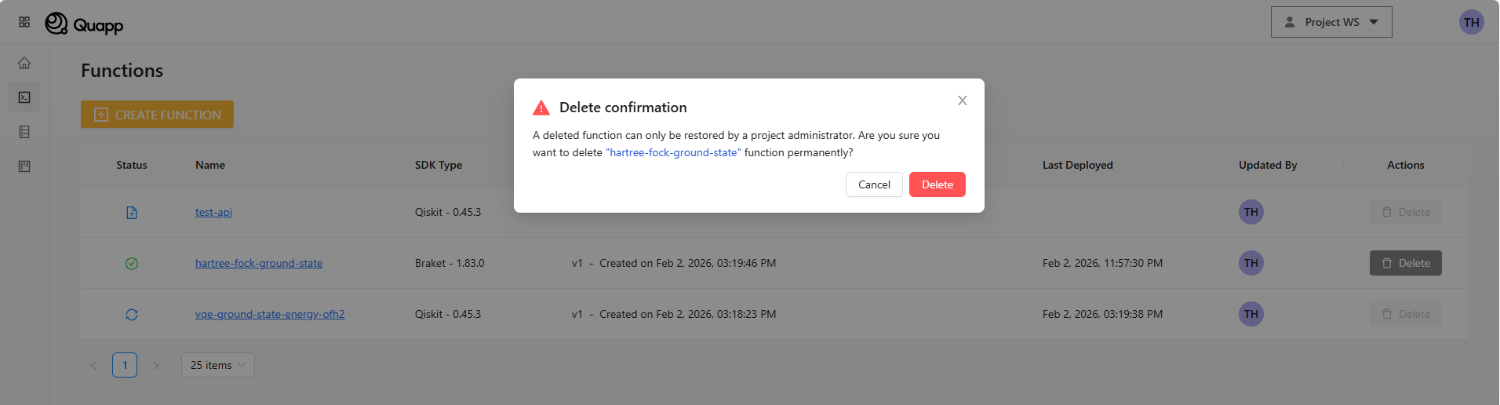Cancel the delete confirmation

874,184
